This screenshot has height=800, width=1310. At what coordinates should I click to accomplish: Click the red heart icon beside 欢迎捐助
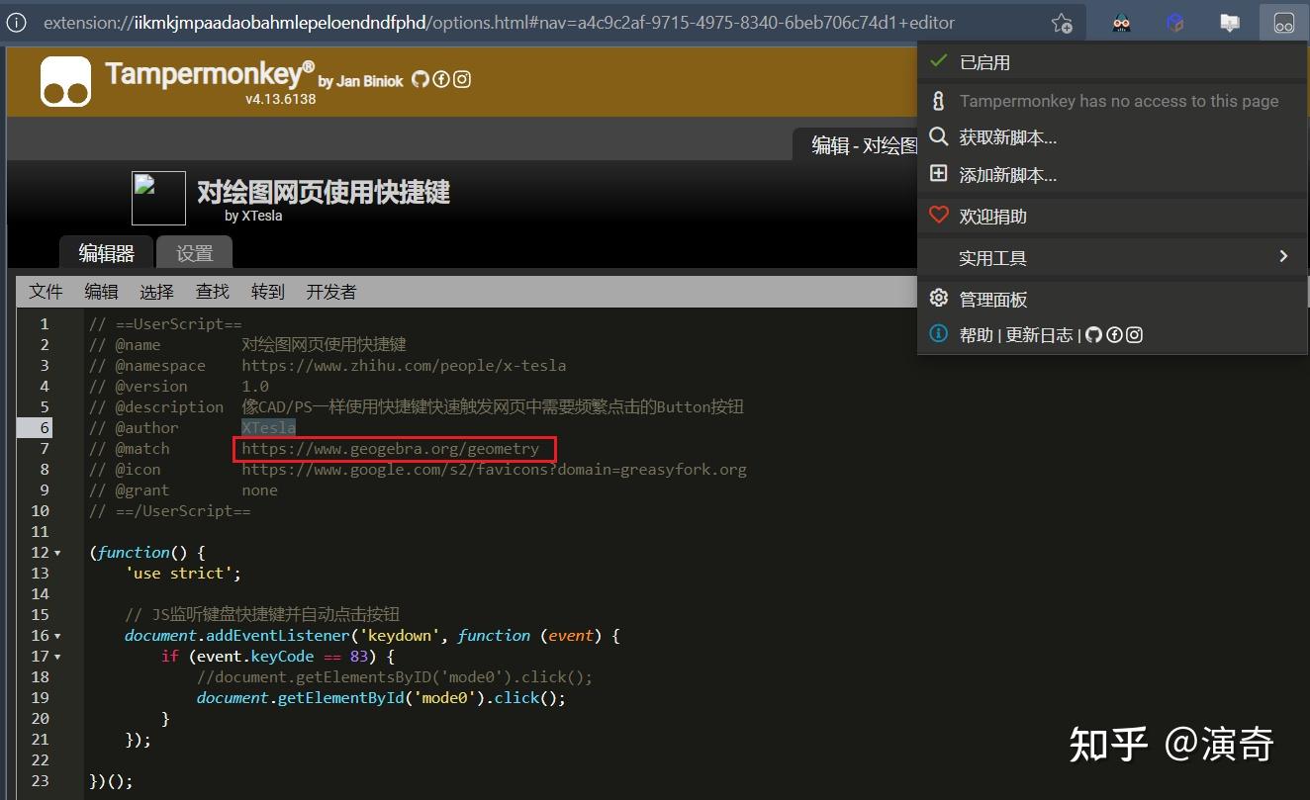(x=939, y=215)
